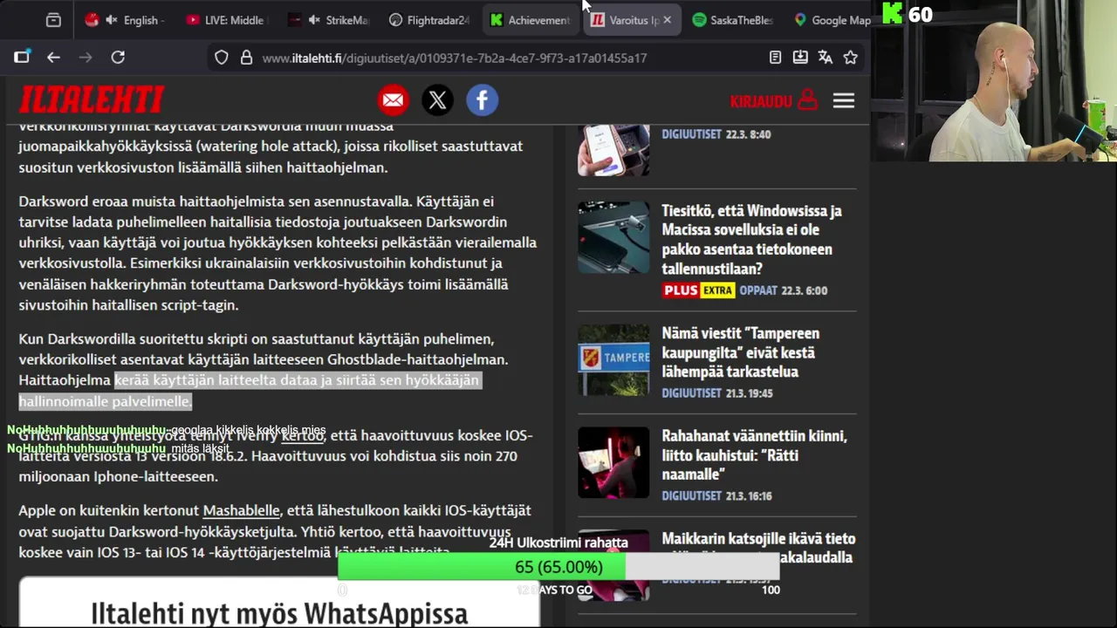
Task: Open the Iltalehti logo home link
Action: click(x=92, y=100)
